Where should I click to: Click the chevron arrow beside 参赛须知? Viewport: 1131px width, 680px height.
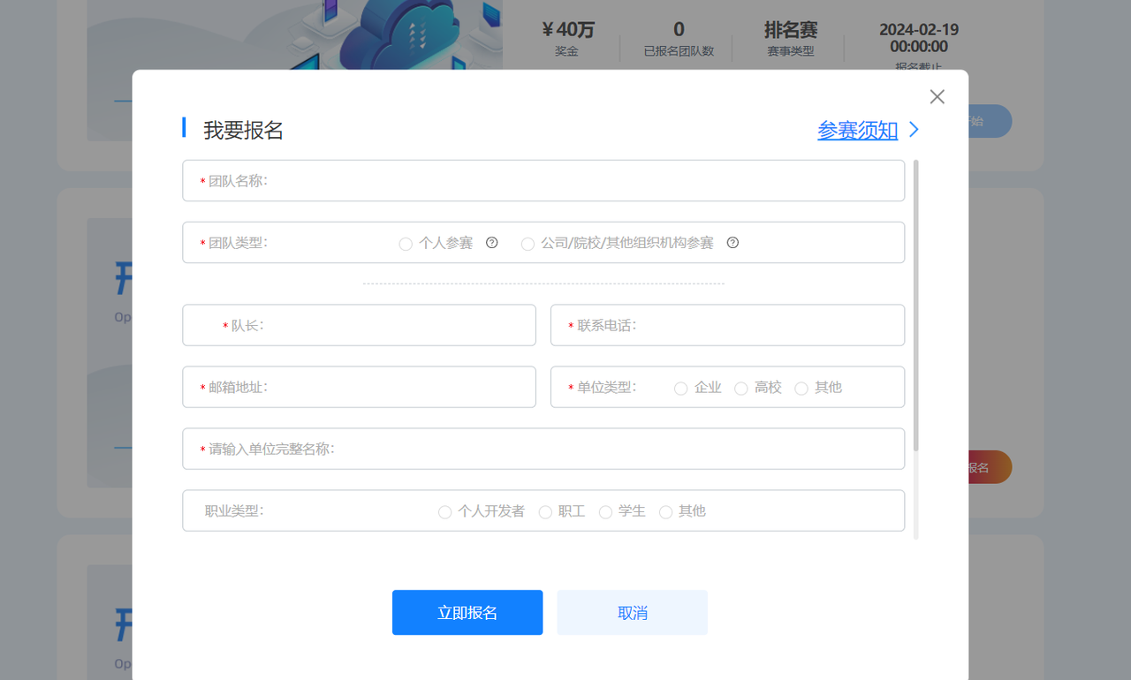(915, 130)
